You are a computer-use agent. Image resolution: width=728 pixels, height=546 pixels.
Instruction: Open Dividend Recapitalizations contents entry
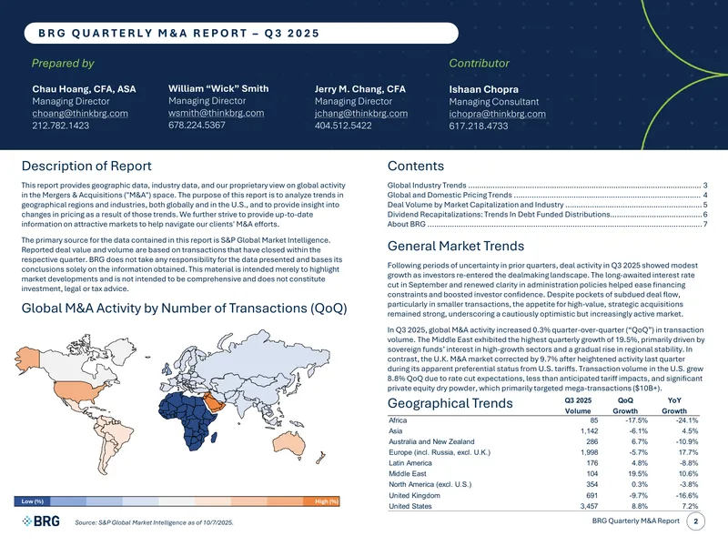pos(547,215)
